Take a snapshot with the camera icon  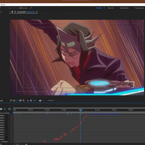point(40,100)
